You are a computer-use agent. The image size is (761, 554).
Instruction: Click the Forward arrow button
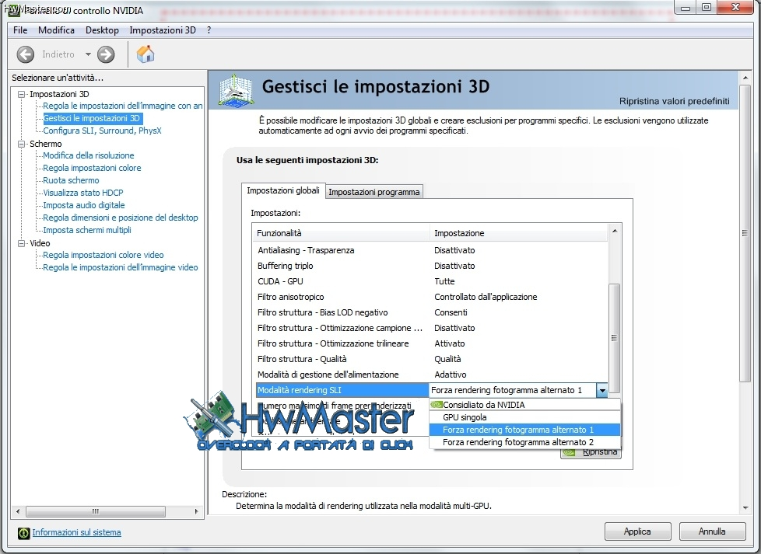pyautogui.click(x=106, y=54)
